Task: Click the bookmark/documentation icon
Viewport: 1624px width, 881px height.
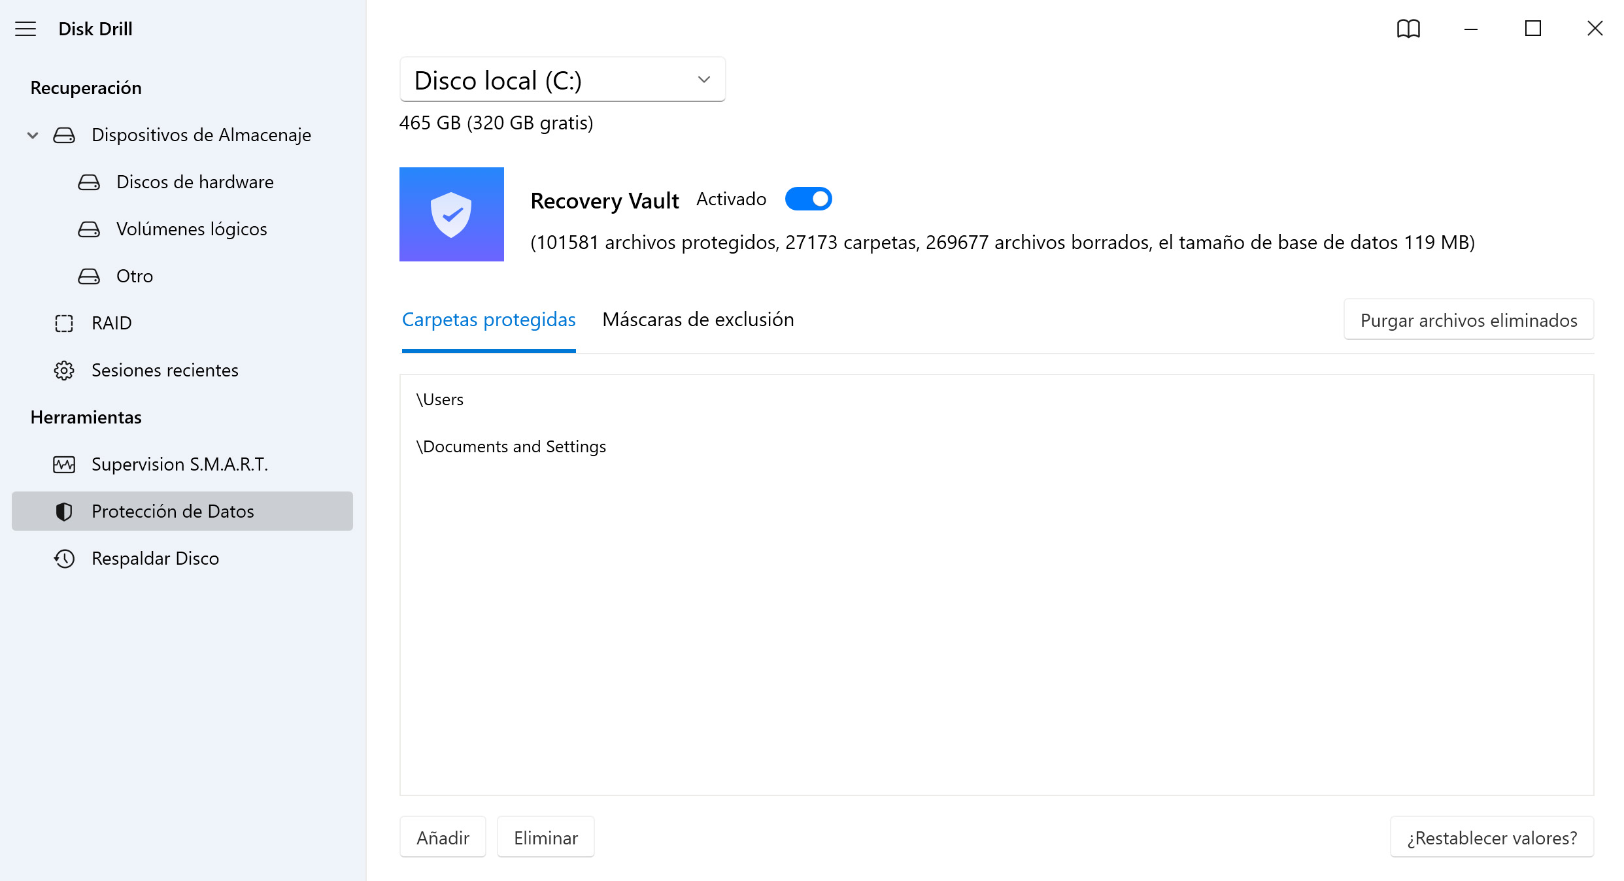Action: (1408, 28)
